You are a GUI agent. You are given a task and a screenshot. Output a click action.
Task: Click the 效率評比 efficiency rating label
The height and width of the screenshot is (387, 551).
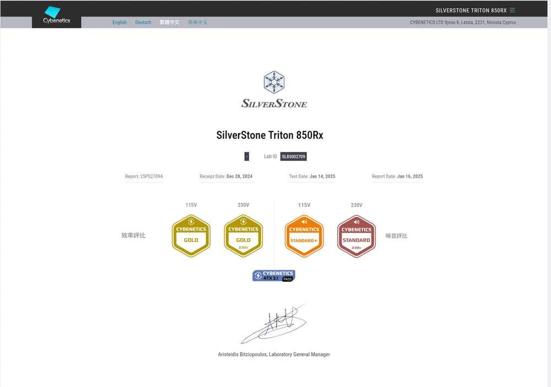(x=133, y=235)
